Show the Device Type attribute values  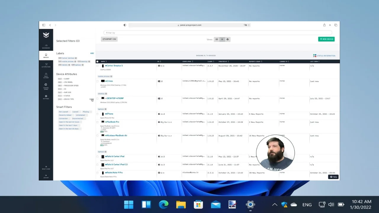coord(91,99)
